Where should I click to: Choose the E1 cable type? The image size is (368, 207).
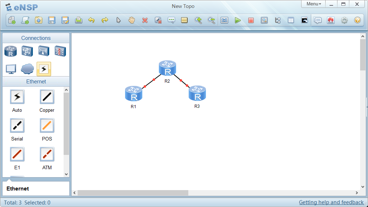[17, 154]
